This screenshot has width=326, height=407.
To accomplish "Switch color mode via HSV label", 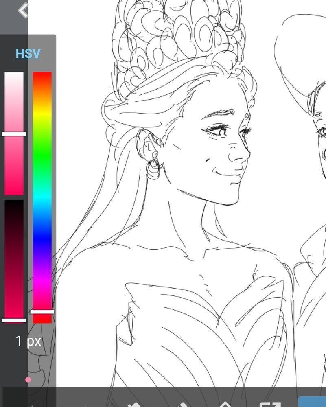I will tap(28, 54).
